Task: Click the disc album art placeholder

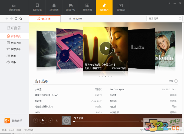Action: coord(66,120)
